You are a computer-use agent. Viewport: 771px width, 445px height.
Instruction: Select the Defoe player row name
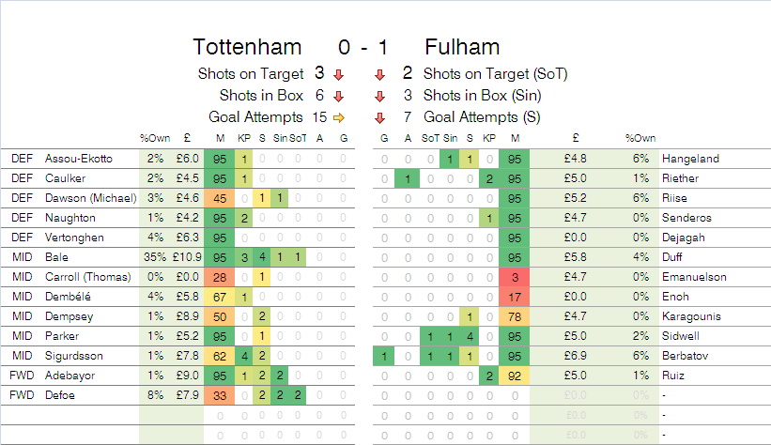60,395
